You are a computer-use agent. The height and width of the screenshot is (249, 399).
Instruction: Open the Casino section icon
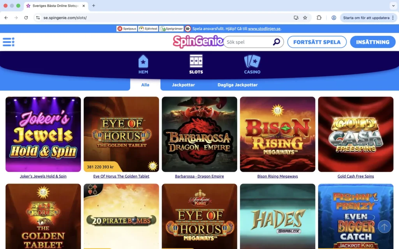pyautogui.click(x=252, y=61)
